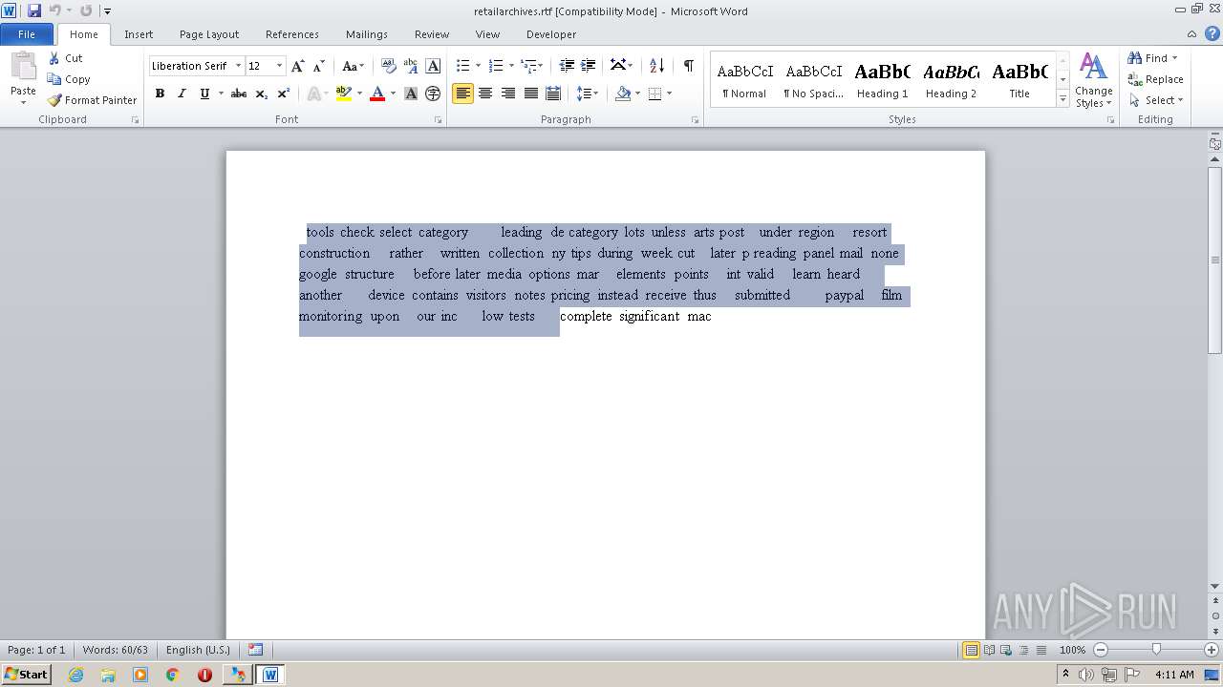Click Words: 60/63 in status bar
The width and height of the screenshot is (1223, 687).
click(115, 650)
